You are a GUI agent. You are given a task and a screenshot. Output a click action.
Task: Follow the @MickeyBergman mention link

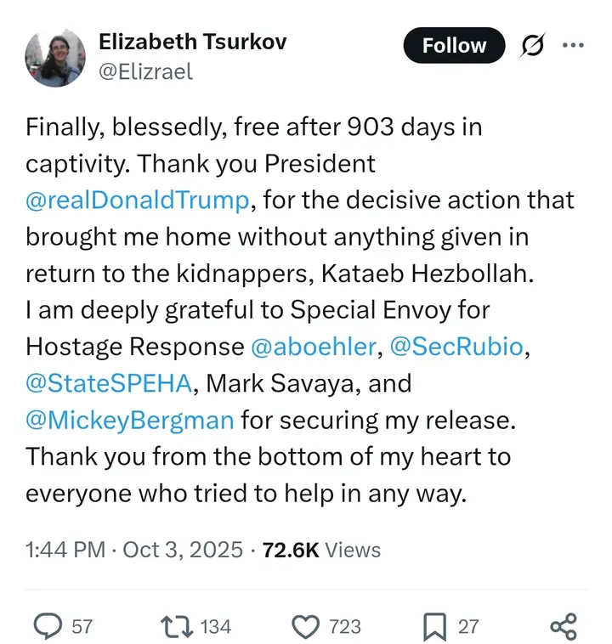pos(130,420)
